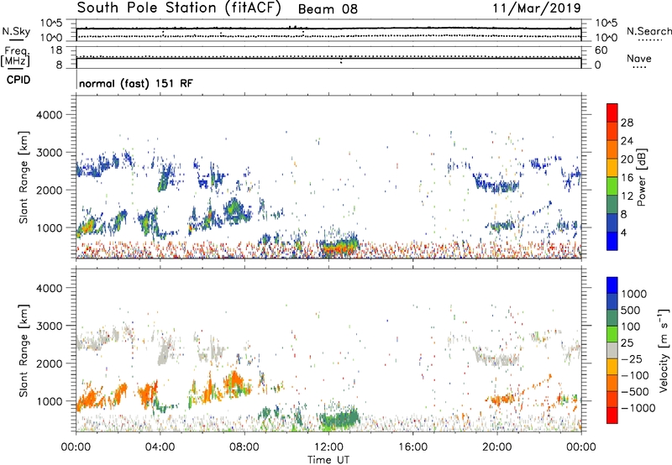Viewport: 672px width, 465px height.
Task: Click the 'Nave' legend label
Action: point(639,59)
